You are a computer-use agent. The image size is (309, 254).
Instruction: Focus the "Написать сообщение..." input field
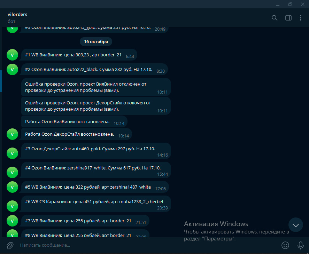139,245
